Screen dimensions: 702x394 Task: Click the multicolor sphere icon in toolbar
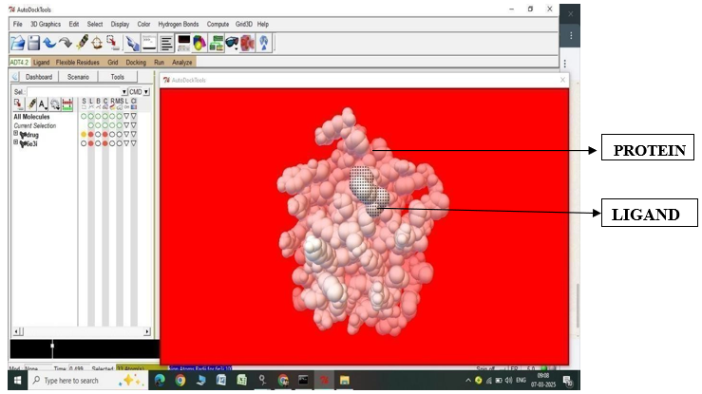[199, 43]
